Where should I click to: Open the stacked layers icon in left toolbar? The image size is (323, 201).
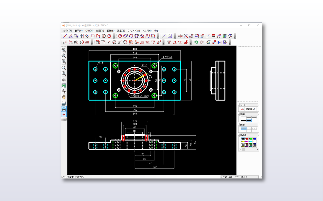coord(64,103)
